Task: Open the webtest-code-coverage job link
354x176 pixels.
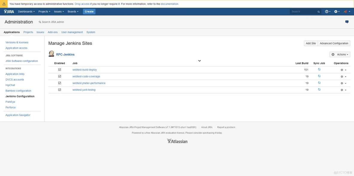Action: [x=86, y=76]
